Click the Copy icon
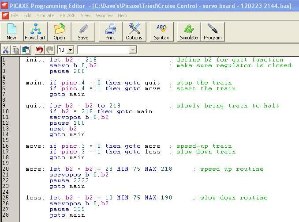The image size is (299, 222). (16, 50)
